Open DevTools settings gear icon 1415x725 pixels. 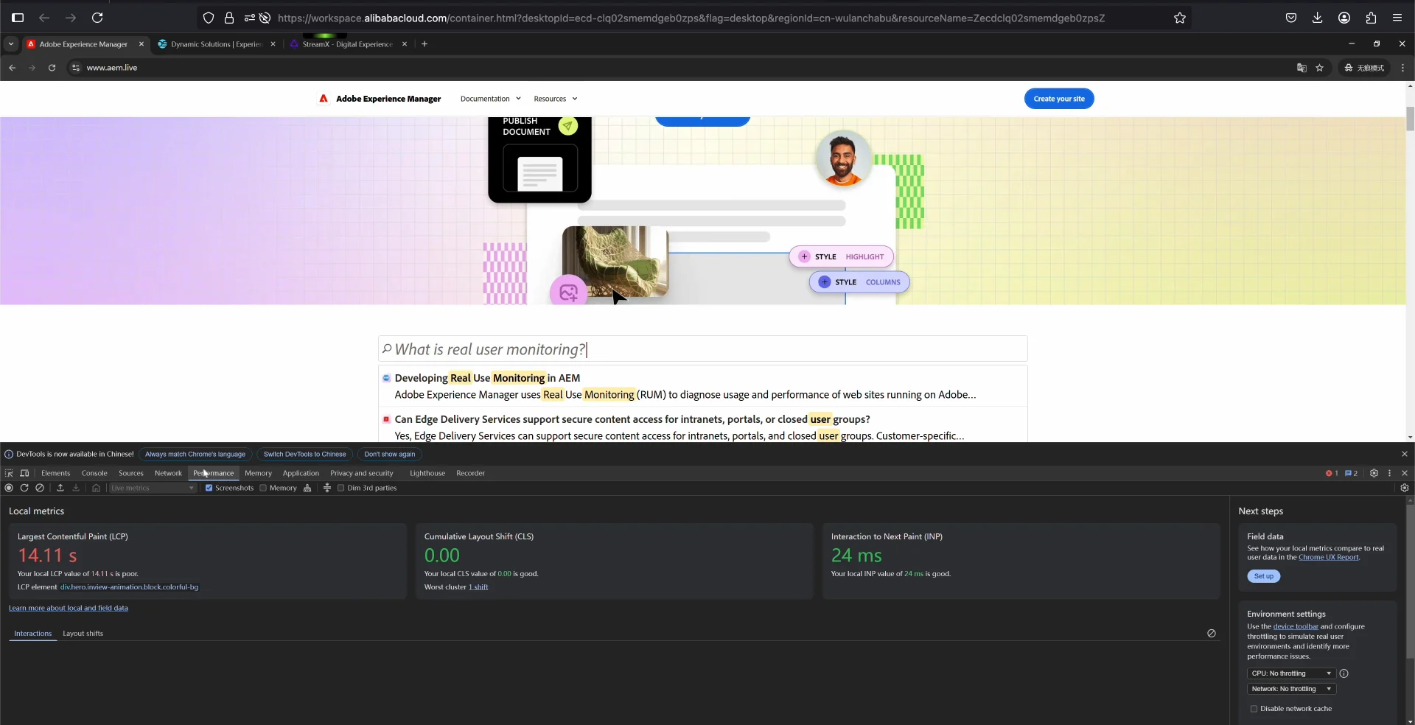[x=1374, y=473]
